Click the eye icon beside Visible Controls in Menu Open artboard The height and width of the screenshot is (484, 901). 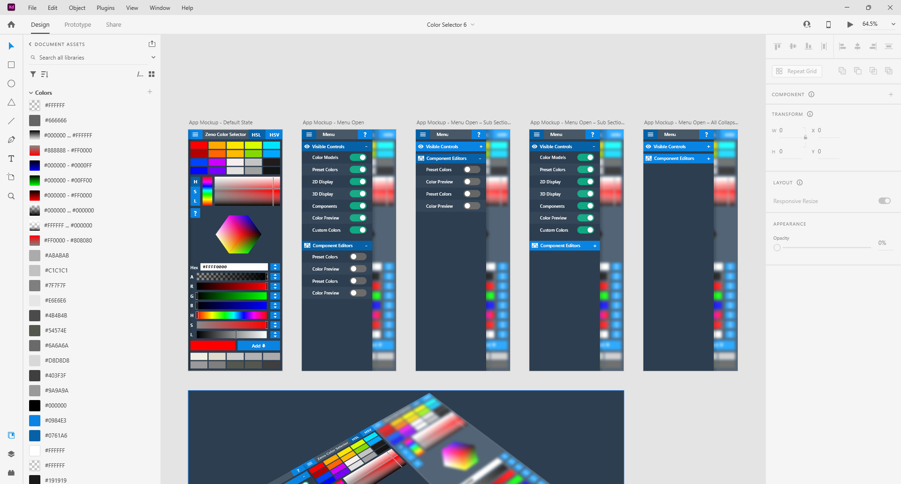pyautogui.click(x=307, y=146)
